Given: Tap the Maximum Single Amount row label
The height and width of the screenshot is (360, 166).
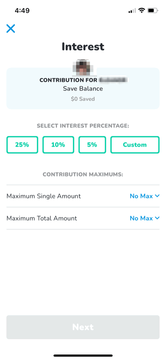Looking at the screenshot, I should click(44, 196).
